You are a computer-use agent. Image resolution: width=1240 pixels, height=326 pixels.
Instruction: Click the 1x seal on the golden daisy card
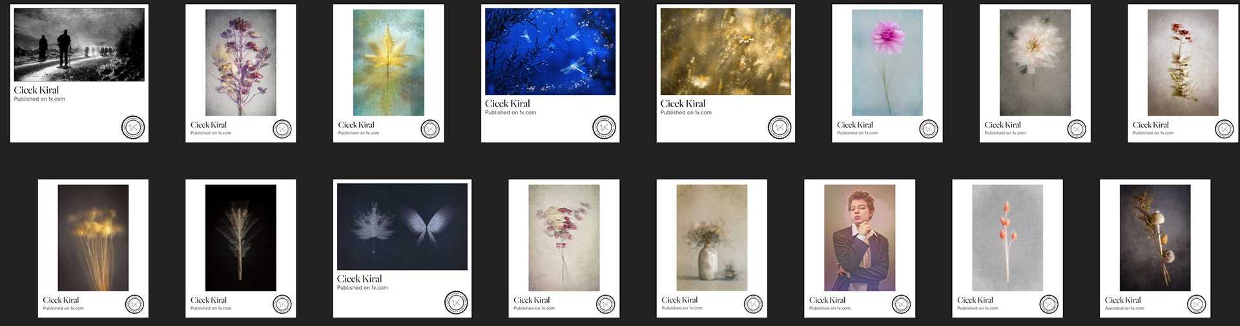(780, 127)
